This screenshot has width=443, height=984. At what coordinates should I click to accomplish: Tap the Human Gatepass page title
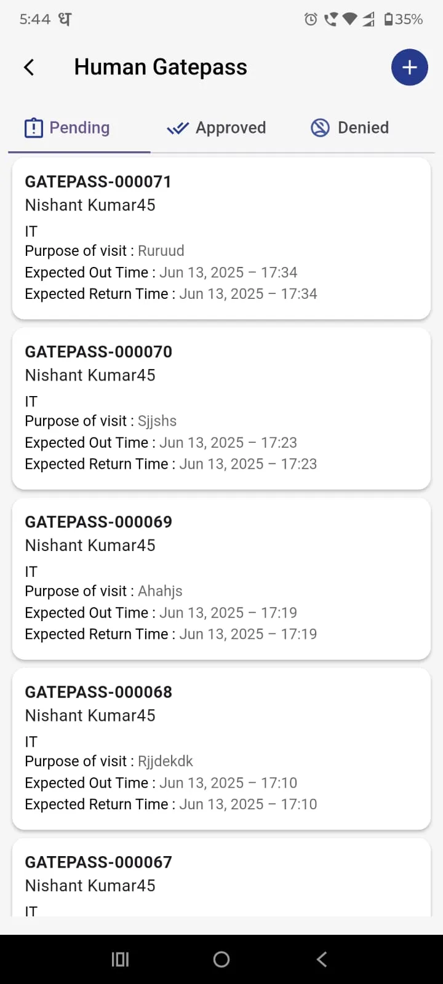(161, 67)
